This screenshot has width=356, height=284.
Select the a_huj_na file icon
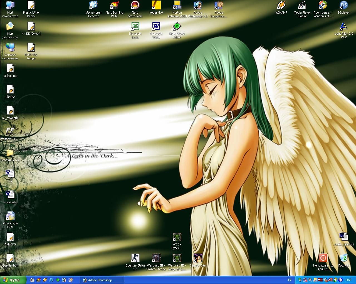(10, 71)
